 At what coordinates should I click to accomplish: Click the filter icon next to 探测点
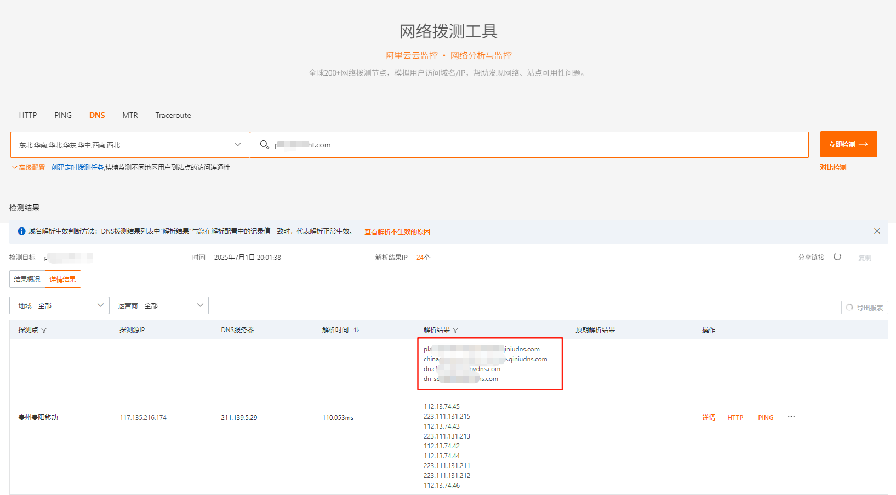click(x=44, y=331)
